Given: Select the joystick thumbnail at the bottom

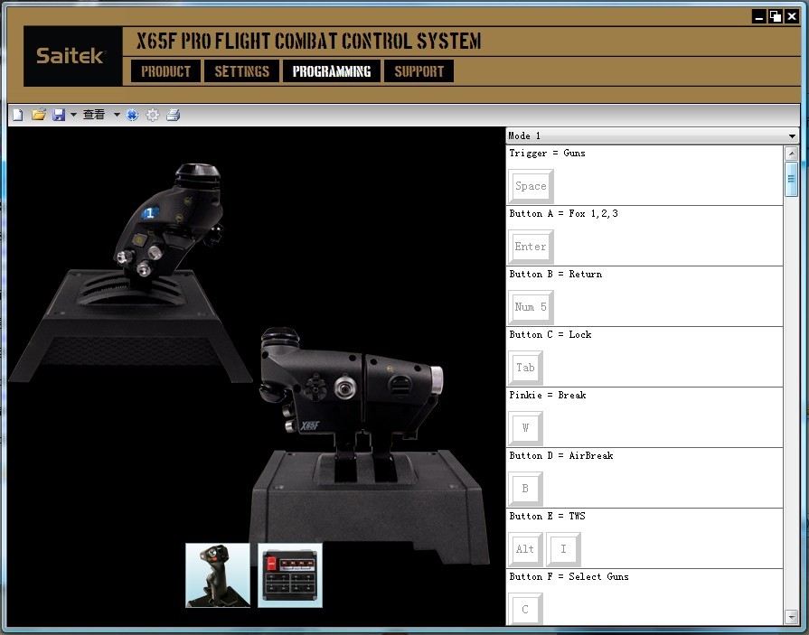Looking at the screenshot, I should (218, 575).
